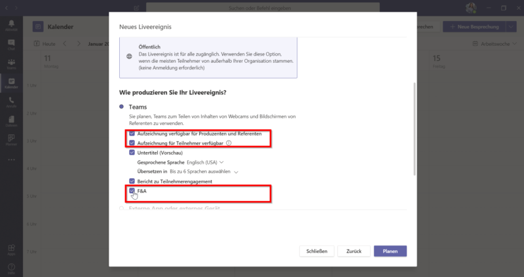This screenshot has width=524, height=277.
Task: Expand Neue Besprechung dropdown arrow
Action: click(511, 27)
